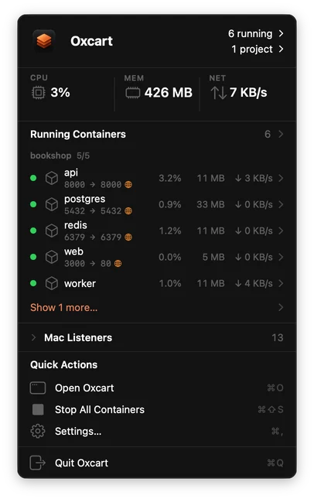
Task: Click the Stop All Containers square icon
Action: [38, 409]
